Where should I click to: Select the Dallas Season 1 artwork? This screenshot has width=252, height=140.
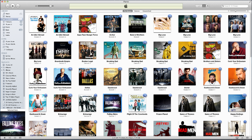[87, 77]
